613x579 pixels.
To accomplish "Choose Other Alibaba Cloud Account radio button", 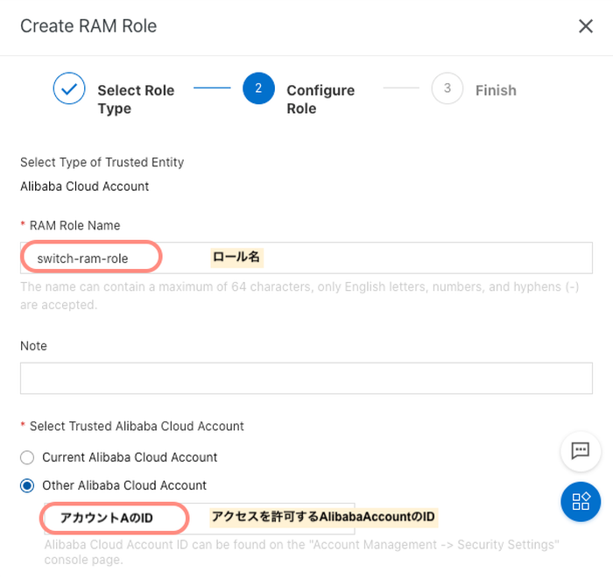I will 27,485.
